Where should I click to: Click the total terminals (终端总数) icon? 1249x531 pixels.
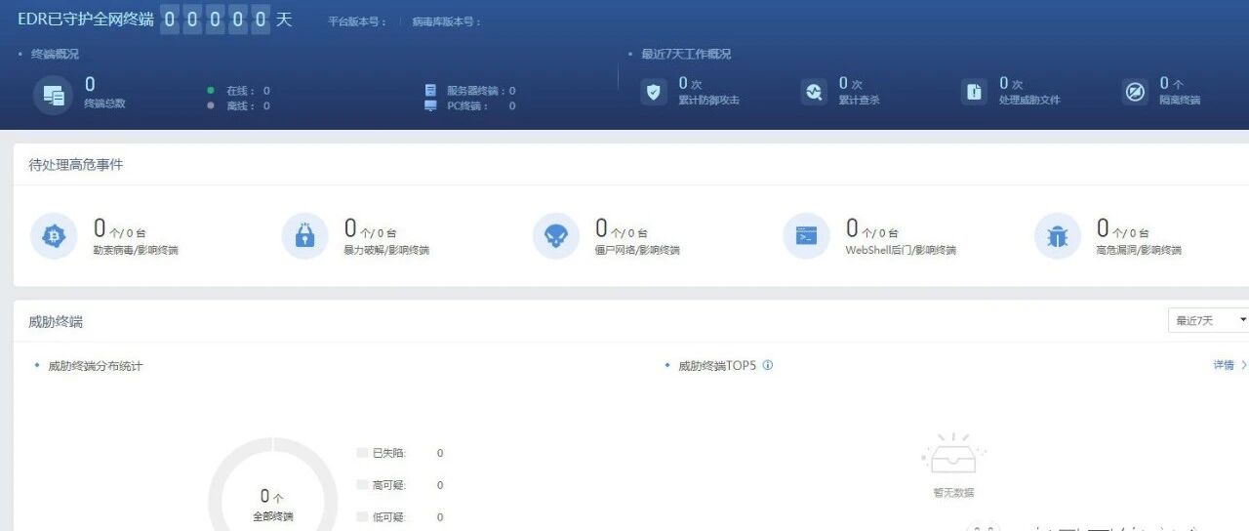tap(53, 95)
